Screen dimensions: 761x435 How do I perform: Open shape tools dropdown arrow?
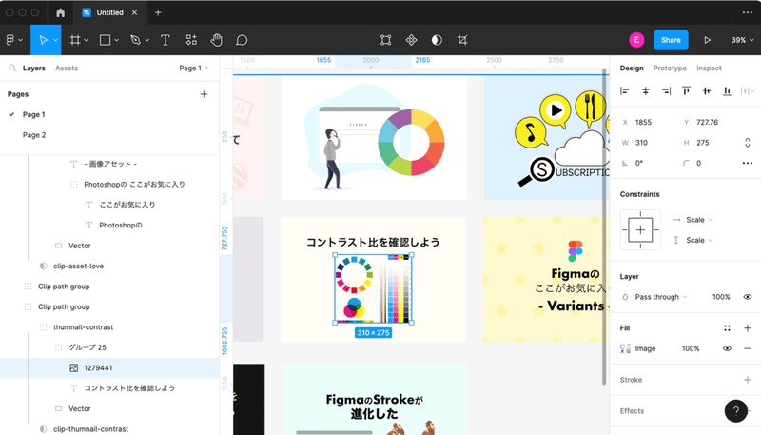(x=116, y=40)
